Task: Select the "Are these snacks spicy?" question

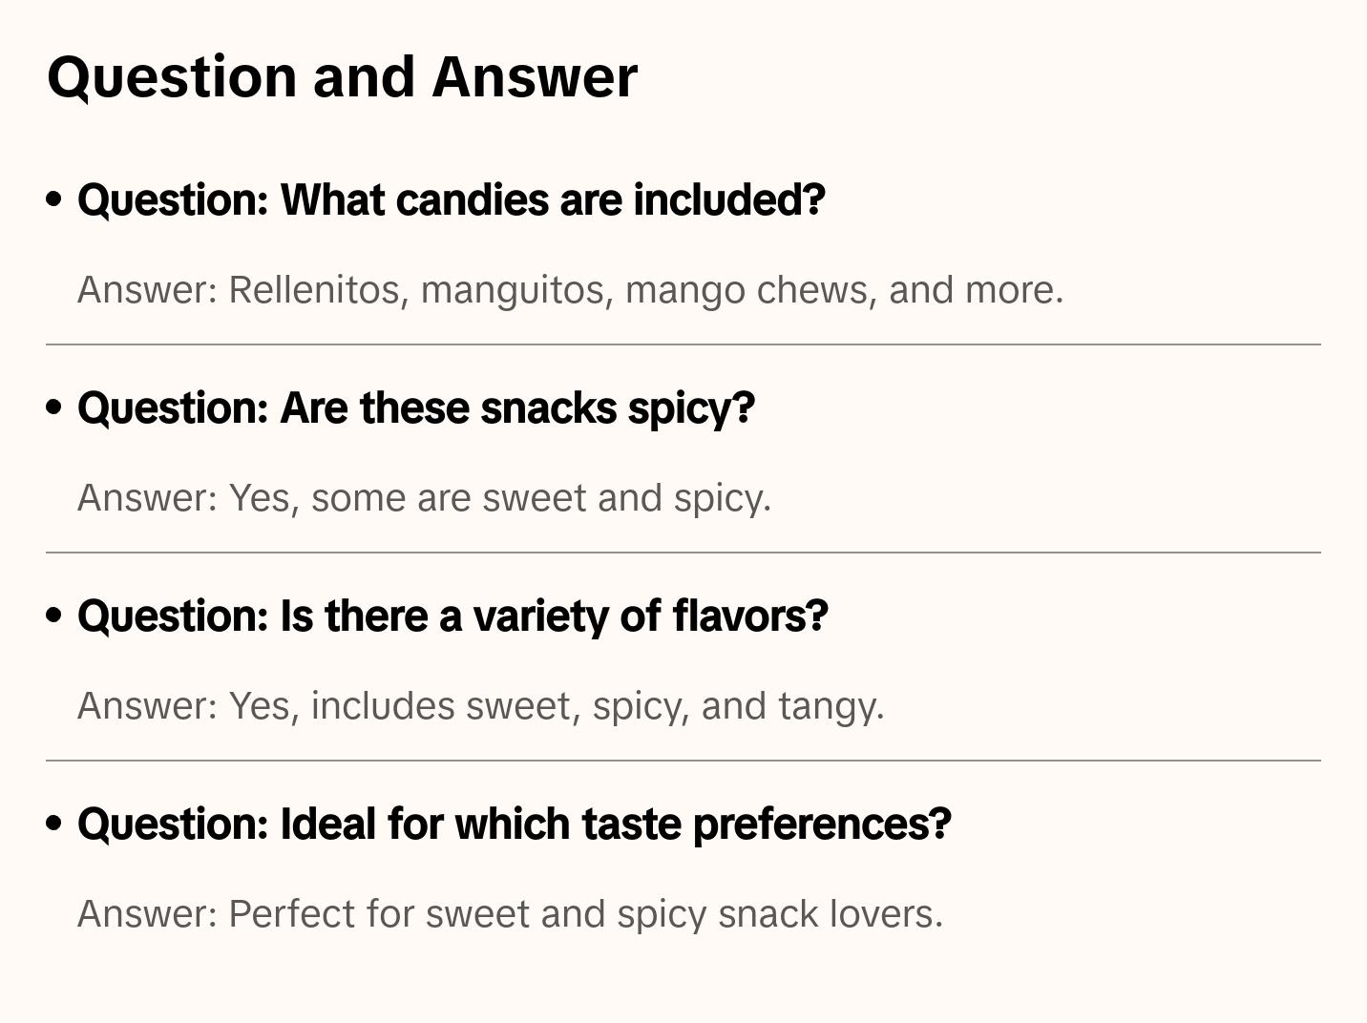Action: (415, 408)
